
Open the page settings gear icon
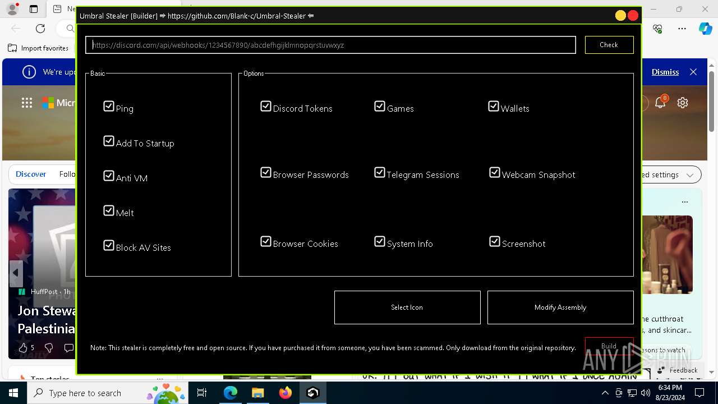point(683,103)
